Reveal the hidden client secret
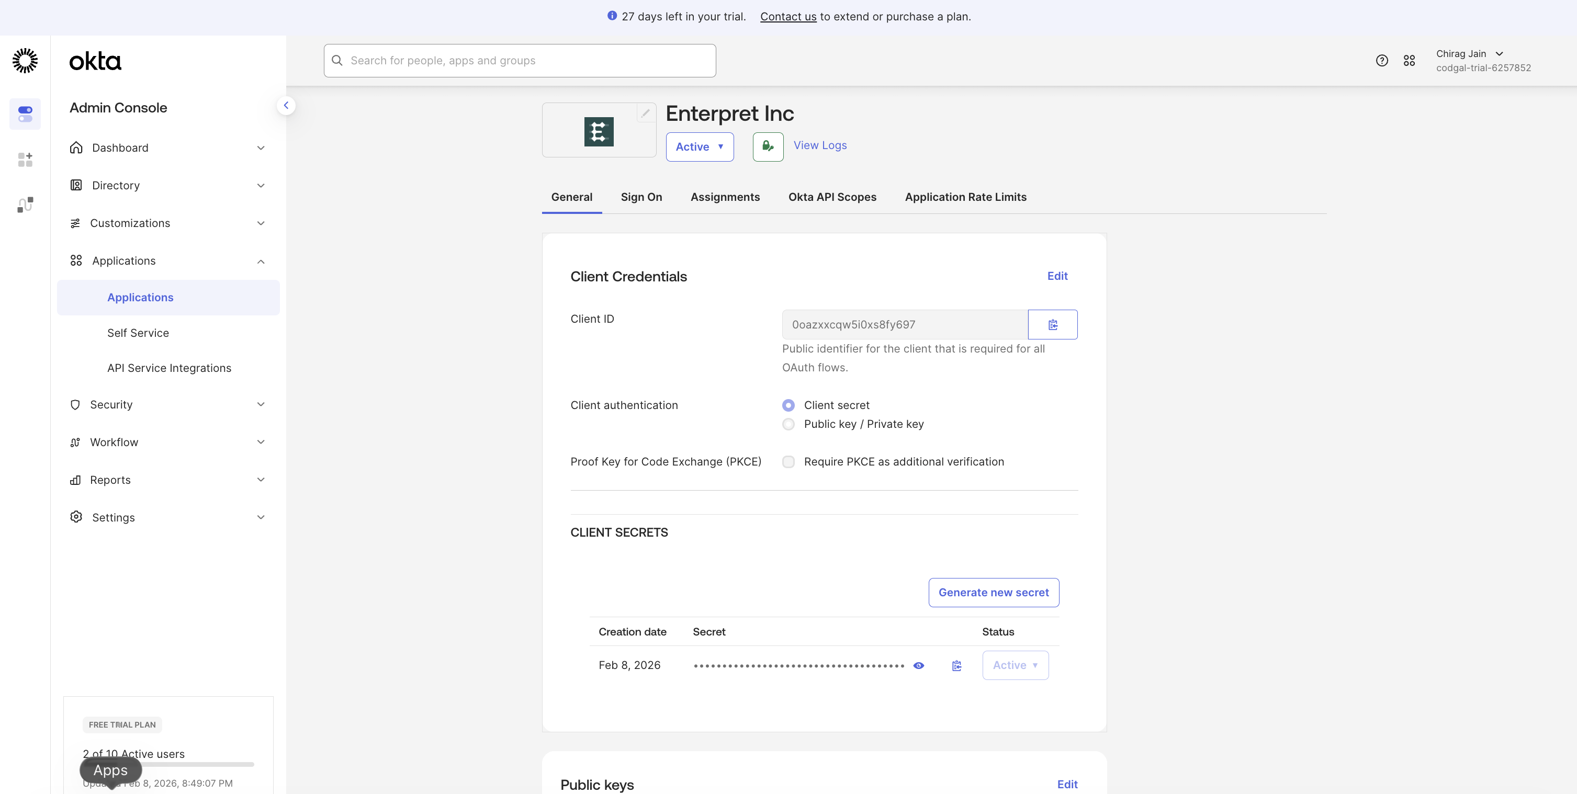 tap(918, 665)
